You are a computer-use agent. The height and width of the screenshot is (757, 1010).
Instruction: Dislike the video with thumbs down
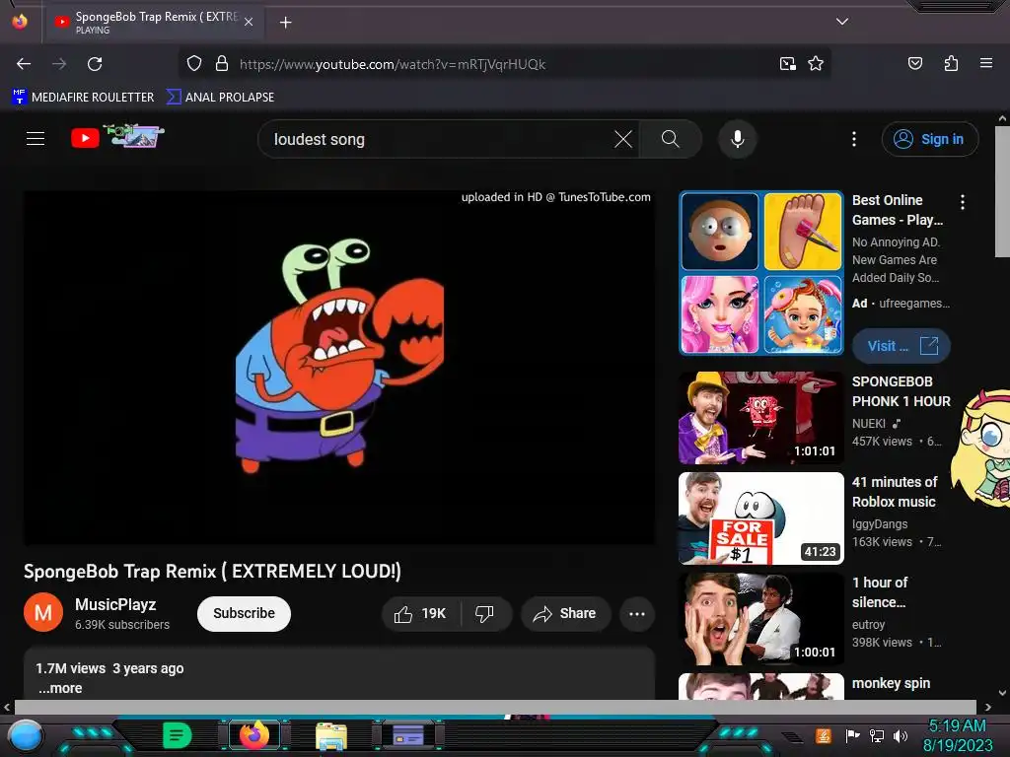coord(485,613)
